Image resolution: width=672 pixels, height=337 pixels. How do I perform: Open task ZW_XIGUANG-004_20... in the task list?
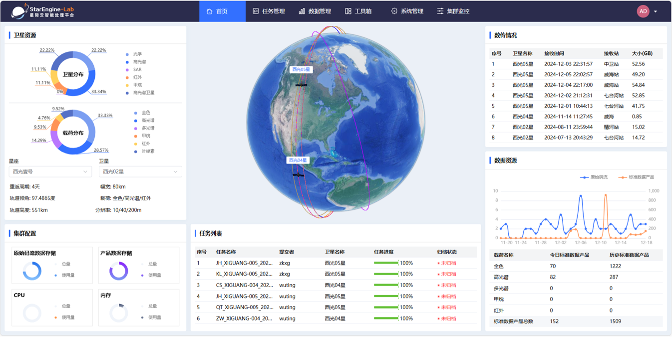tap(245, 319)
